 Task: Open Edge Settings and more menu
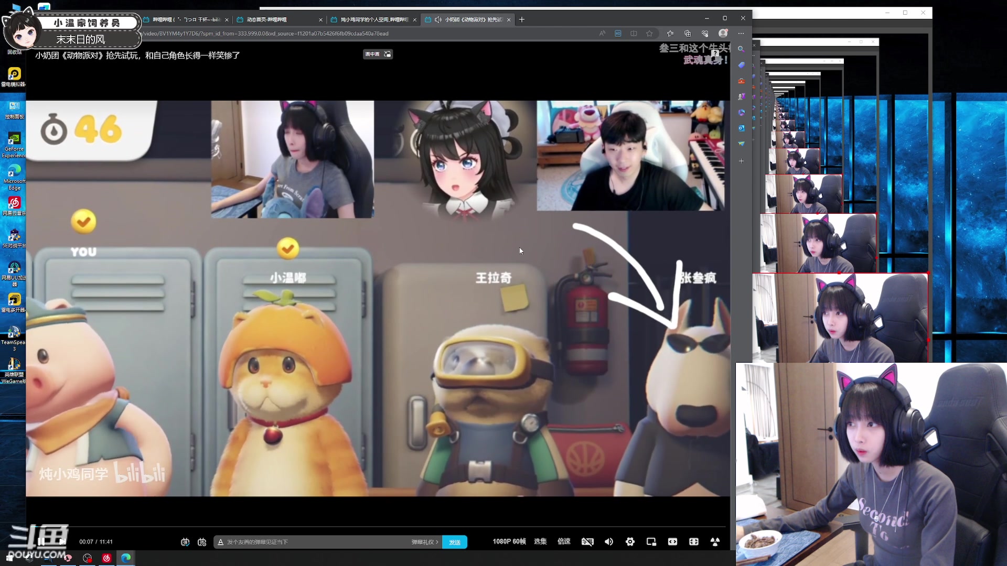pos(741,34)
